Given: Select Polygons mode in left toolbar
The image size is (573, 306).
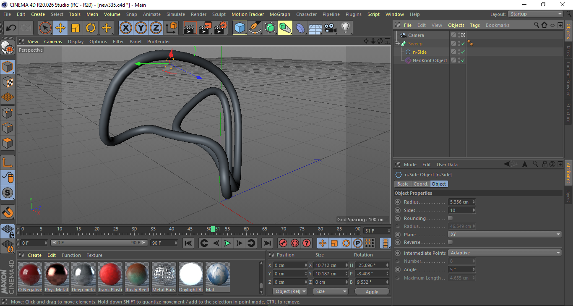Looking at the screenshot, I should [x=8, y=143].
